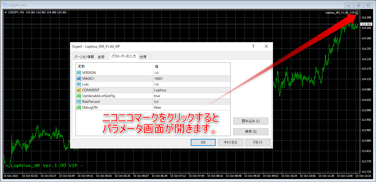Click the smiley face icon beside Lophius_XM_V1.00_VIP

(357, 13)
